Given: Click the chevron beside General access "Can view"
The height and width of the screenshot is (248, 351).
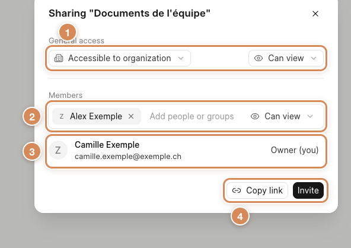Looking at the screenshot, I should click(x=314, y=58).
